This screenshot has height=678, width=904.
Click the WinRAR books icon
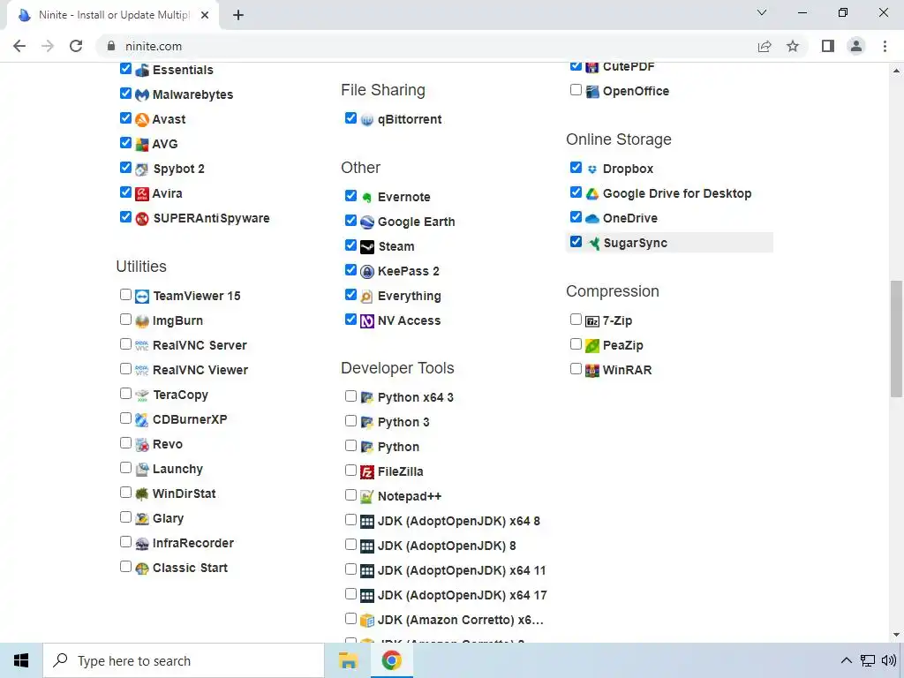point(592,370)
